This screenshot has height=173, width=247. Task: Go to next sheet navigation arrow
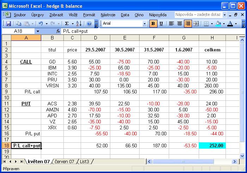tap(16, 161)
